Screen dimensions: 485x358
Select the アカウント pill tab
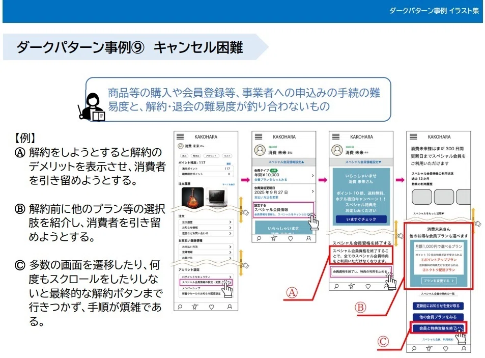point(211,156)
